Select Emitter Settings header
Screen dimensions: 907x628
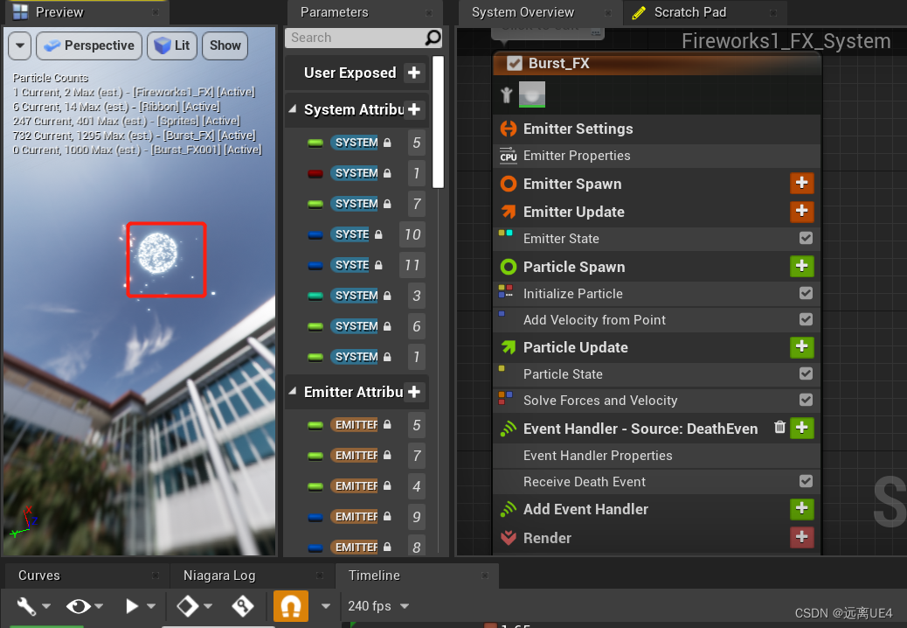(x=578, y=129)
